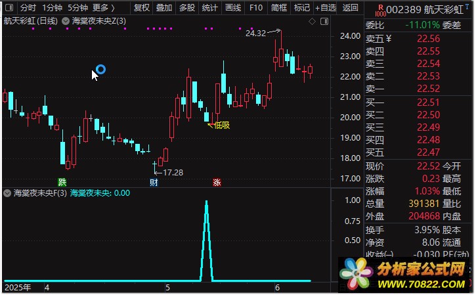Toggle 简框 simple frame mode

(x=278, y=8)
